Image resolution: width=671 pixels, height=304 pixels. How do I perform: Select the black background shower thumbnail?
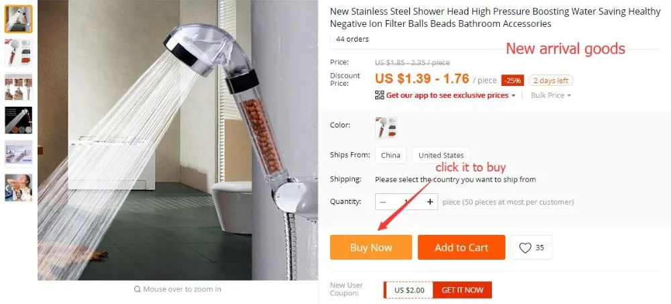(x=18, y=120)
